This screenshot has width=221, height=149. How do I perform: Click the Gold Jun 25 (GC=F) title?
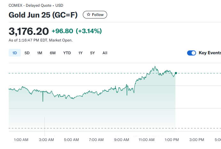coord(43,15)
